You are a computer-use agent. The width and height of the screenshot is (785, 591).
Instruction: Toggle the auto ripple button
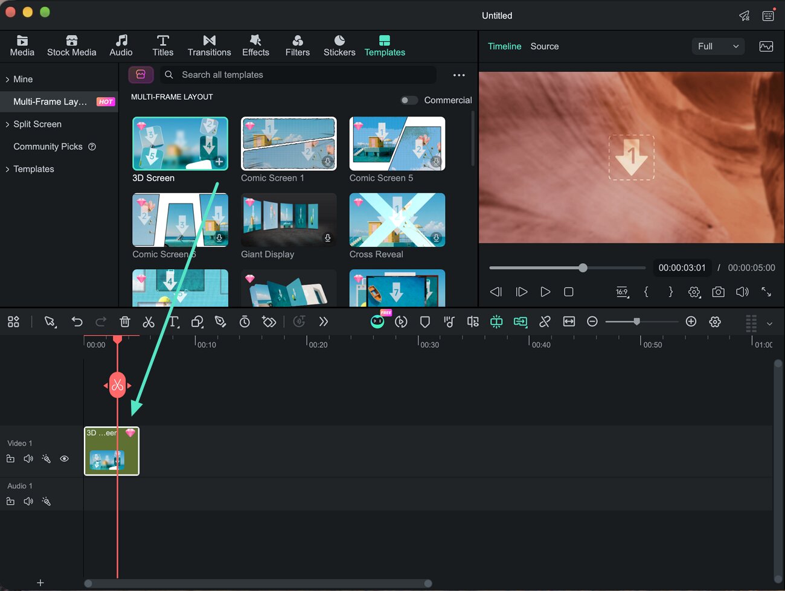[x=521, y=322]
